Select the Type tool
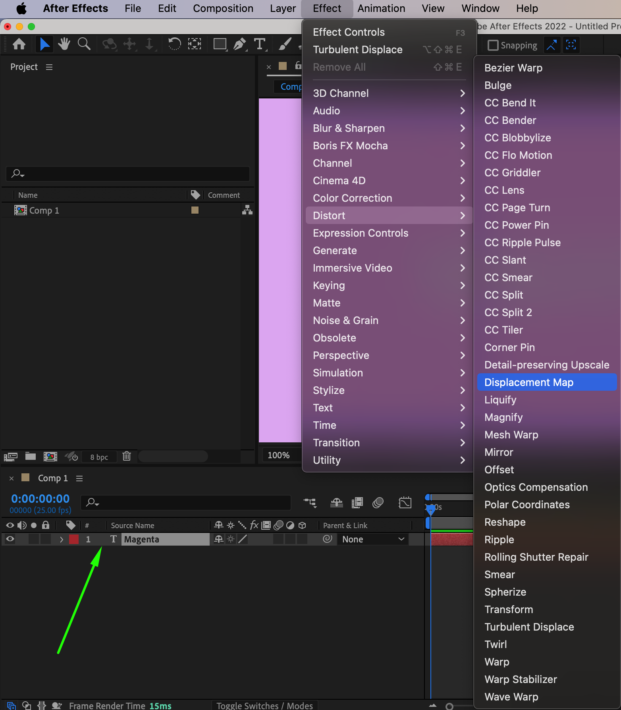This screenshot has width=621, height=710. pos(260,44)
